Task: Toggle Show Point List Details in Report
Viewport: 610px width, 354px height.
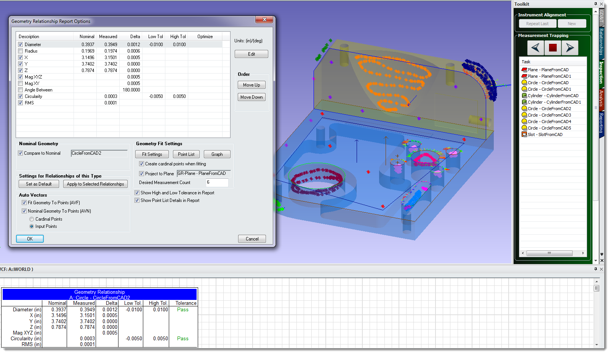Action: coord(137,200)
